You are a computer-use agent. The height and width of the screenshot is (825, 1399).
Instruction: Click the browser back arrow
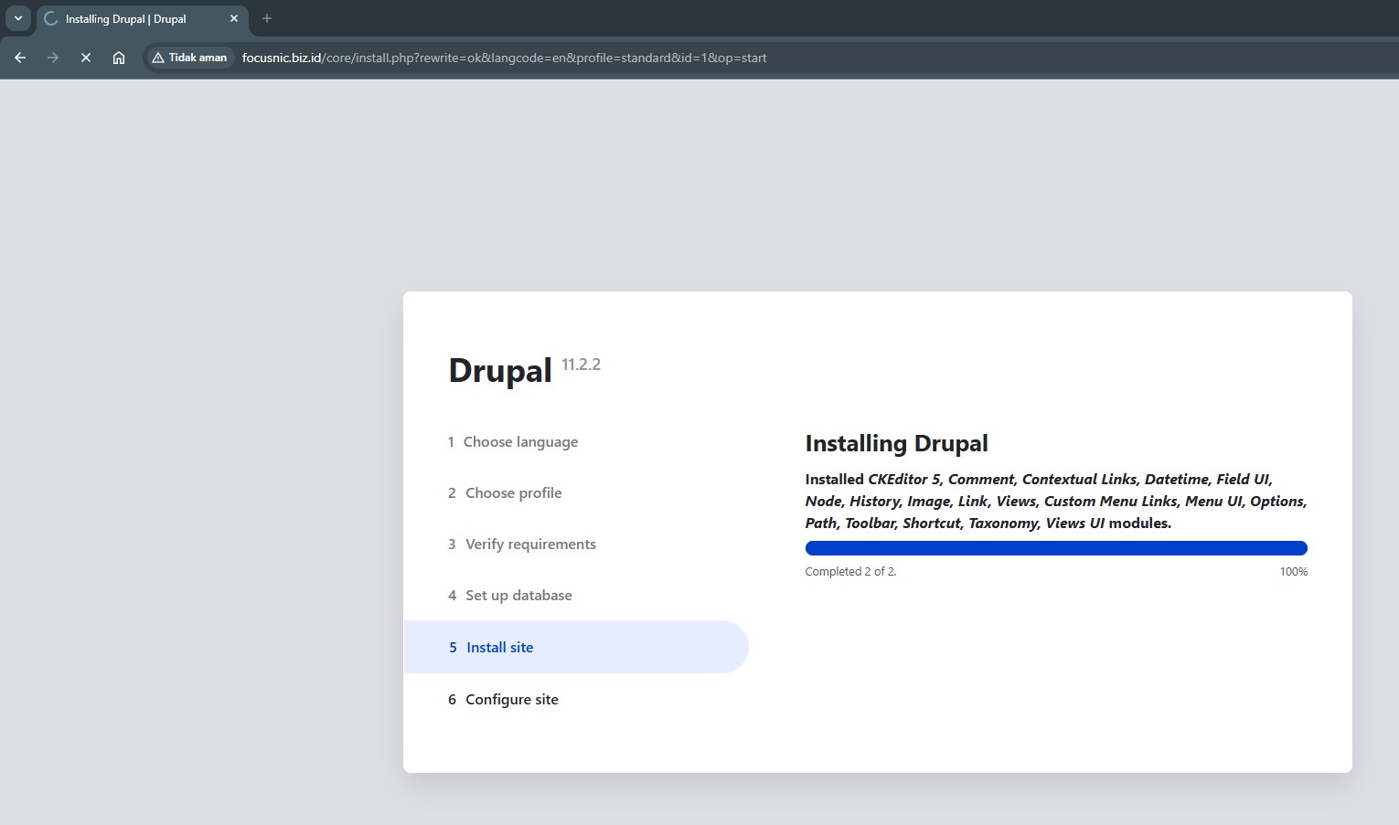coord(20,58)
